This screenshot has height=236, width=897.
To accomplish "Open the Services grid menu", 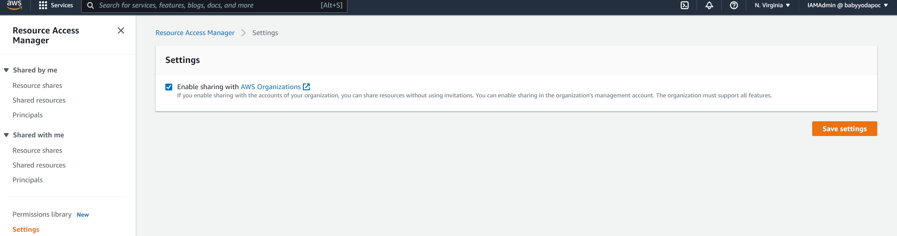I will 43,5.
